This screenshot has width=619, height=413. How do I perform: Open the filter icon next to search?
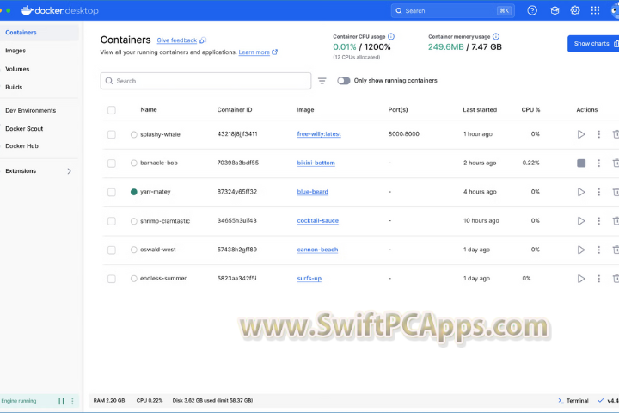point(322,81)
